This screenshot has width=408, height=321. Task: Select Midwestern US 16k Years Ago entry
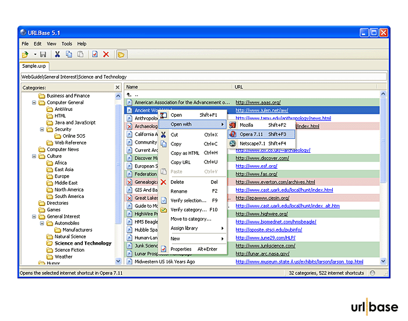coord(164,262)
